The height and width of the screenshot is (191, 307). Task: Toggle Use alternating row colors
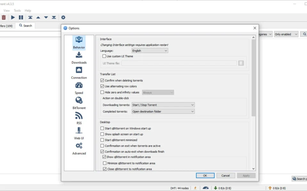pos(102,86)
